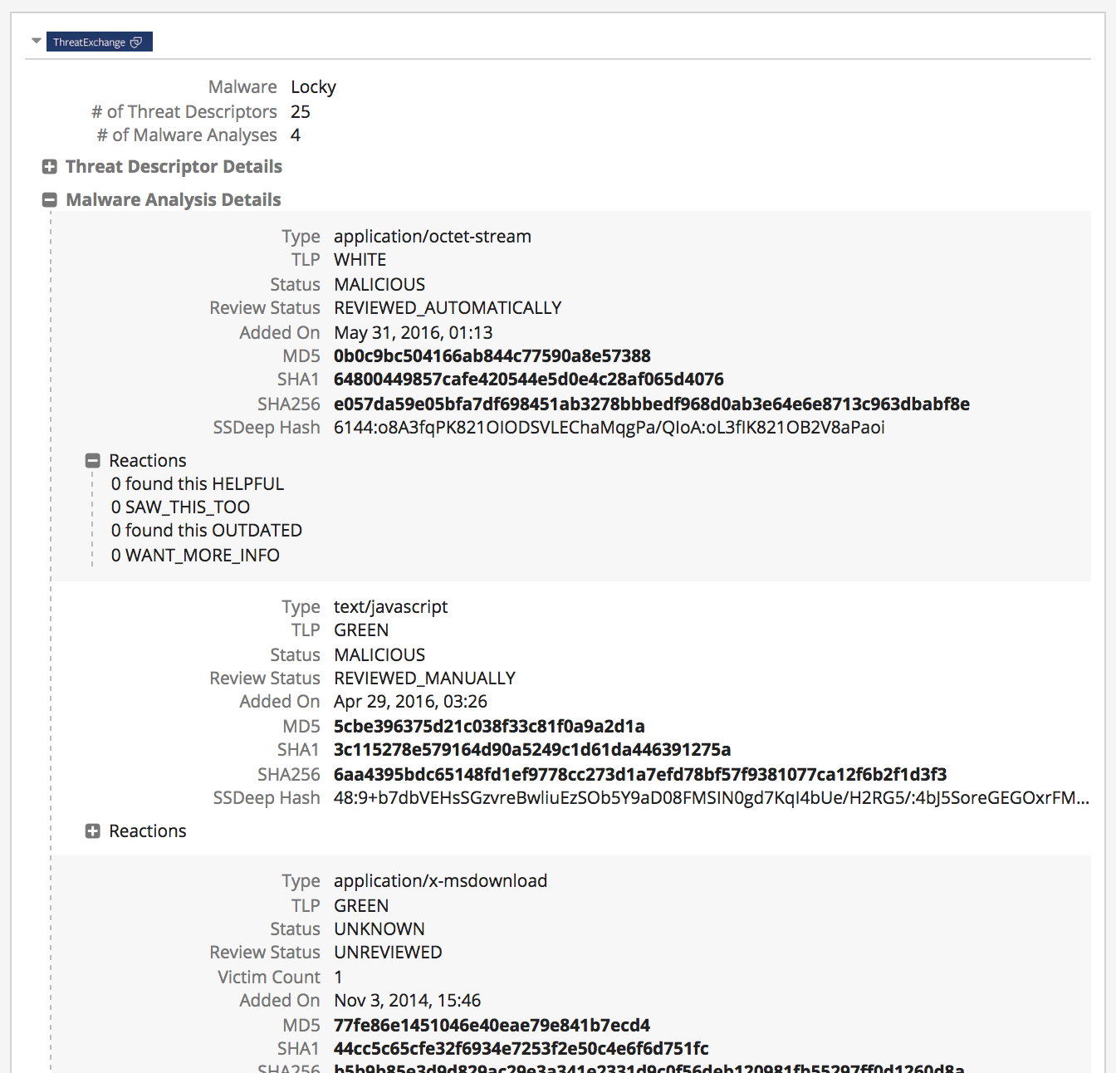1116x1073 pixels.
Task: Click the ThreatExchange badge label
Action: click(89, 42)
